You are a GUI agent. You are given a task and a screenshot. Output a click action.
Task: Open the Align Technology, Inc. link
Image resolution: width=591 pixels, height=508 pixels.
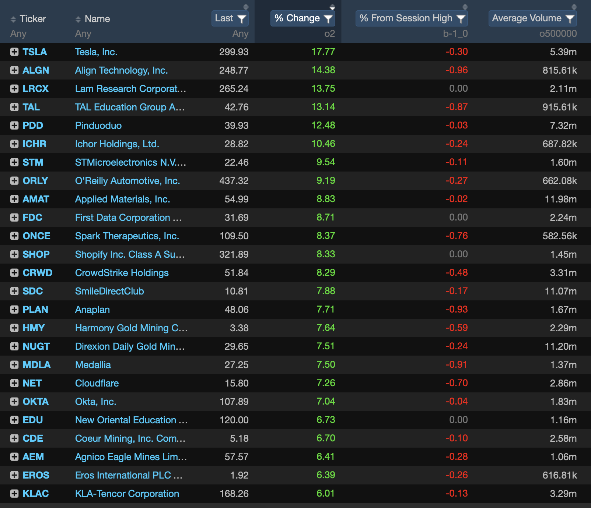coord(122,70)
